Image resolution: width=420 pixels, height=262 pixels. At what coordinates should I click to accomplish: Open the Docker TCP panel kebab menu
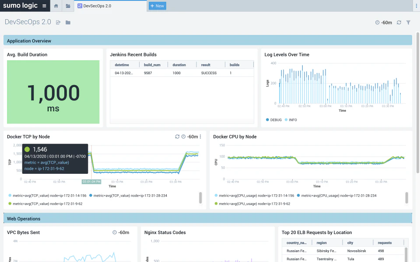(200, 137)
